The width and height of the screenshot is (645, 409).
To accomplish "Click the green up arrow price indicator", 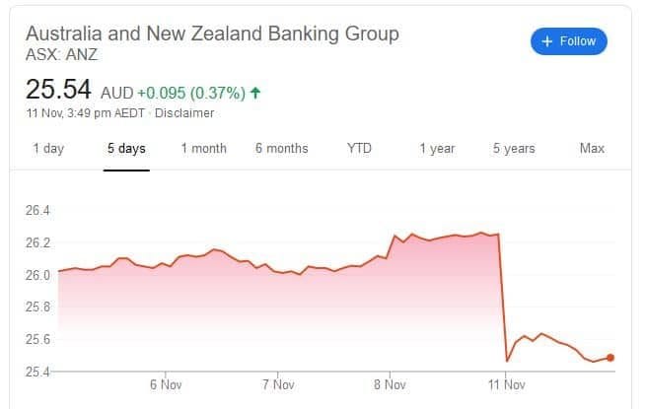I will pos(255,94).
